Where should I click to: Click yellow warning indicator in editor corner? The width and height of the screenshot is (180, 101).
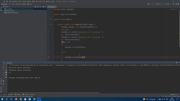tap(172, 9)
